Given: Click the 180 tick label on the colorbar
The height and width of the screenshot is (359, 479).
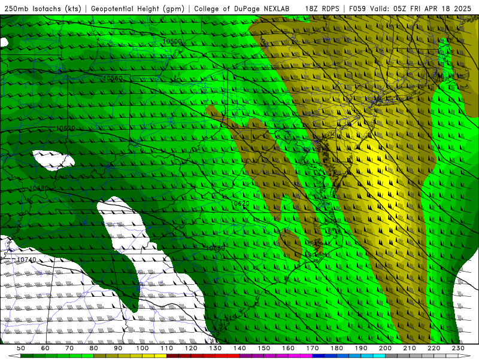Looking at the screenshot, I should coord(336,348).
